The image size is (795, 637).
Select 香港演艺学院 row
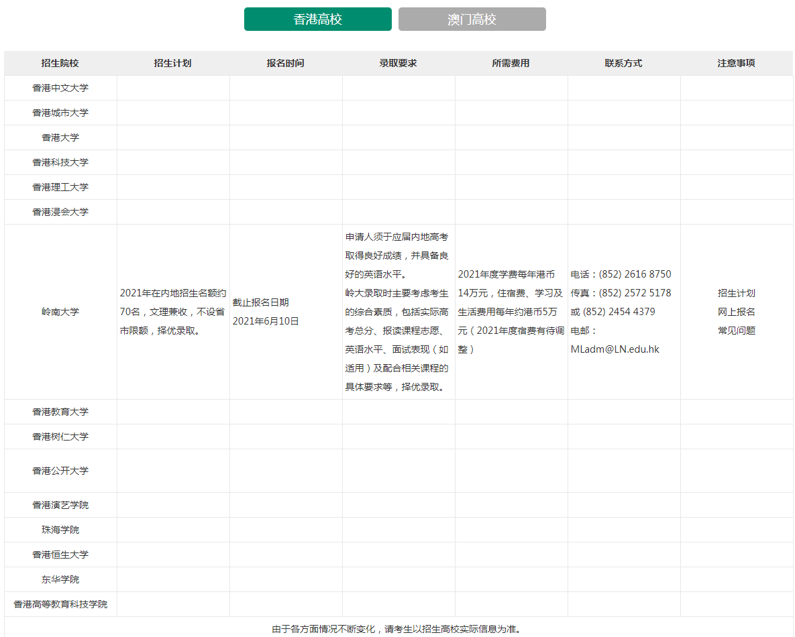60,506
